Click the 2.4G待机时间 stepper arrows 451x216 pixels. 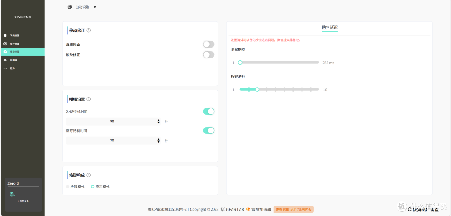coord(159,121)
